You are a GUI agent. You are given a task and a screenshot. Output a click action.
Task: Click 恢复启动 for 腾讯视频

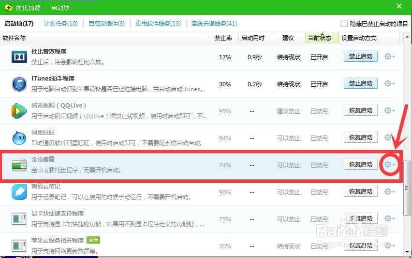point(361,110)
